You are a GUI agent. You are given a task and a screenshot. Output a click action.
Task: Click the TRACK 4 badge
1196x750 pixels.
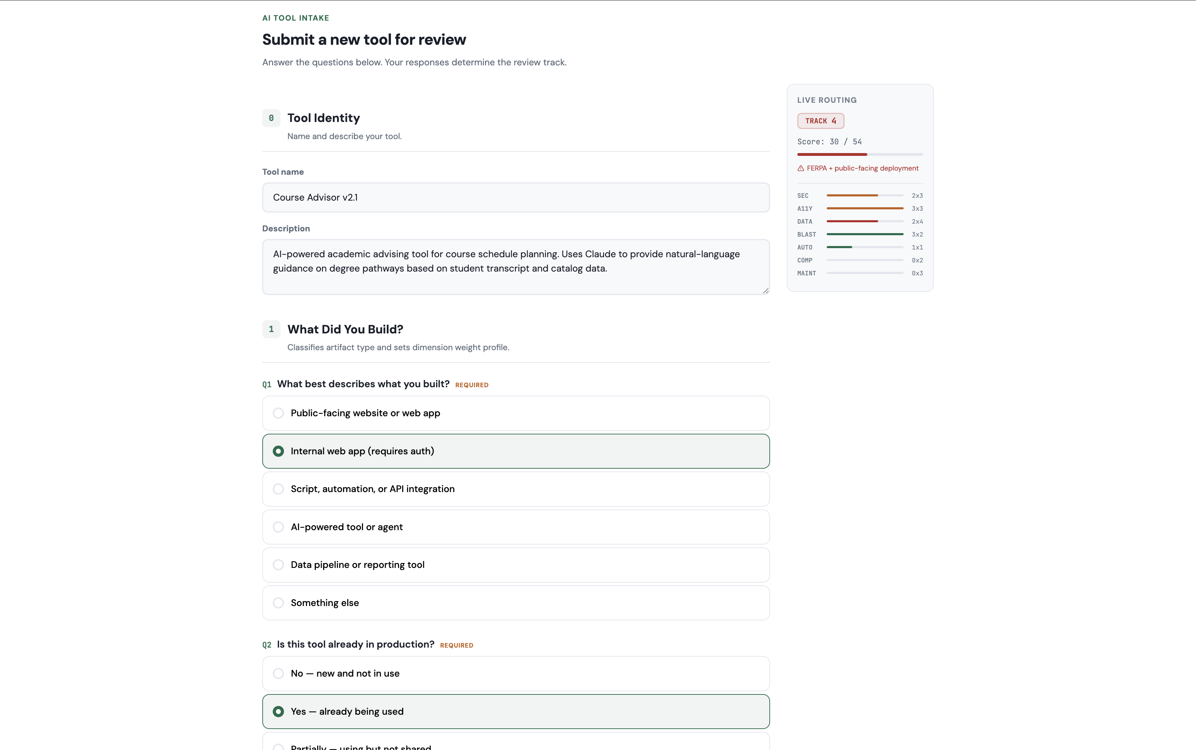point(820,121)
